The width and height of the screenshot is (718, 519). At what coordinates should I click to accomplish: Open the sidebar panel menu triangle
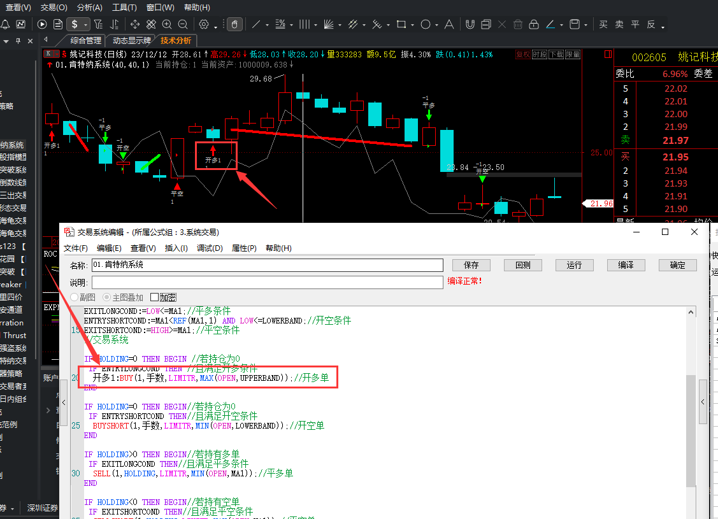click(6, 41)
